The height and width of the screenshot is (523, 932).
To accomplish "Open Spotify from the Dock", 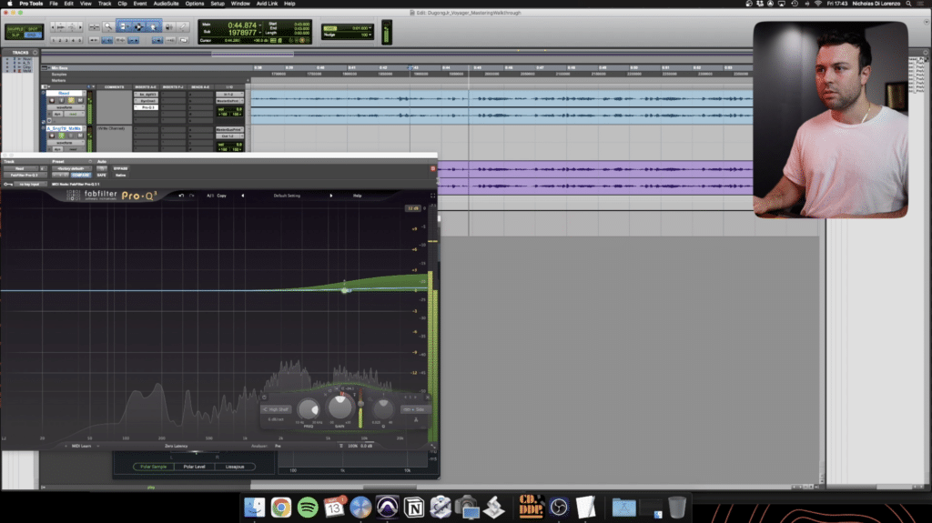I will click(308, 508).
